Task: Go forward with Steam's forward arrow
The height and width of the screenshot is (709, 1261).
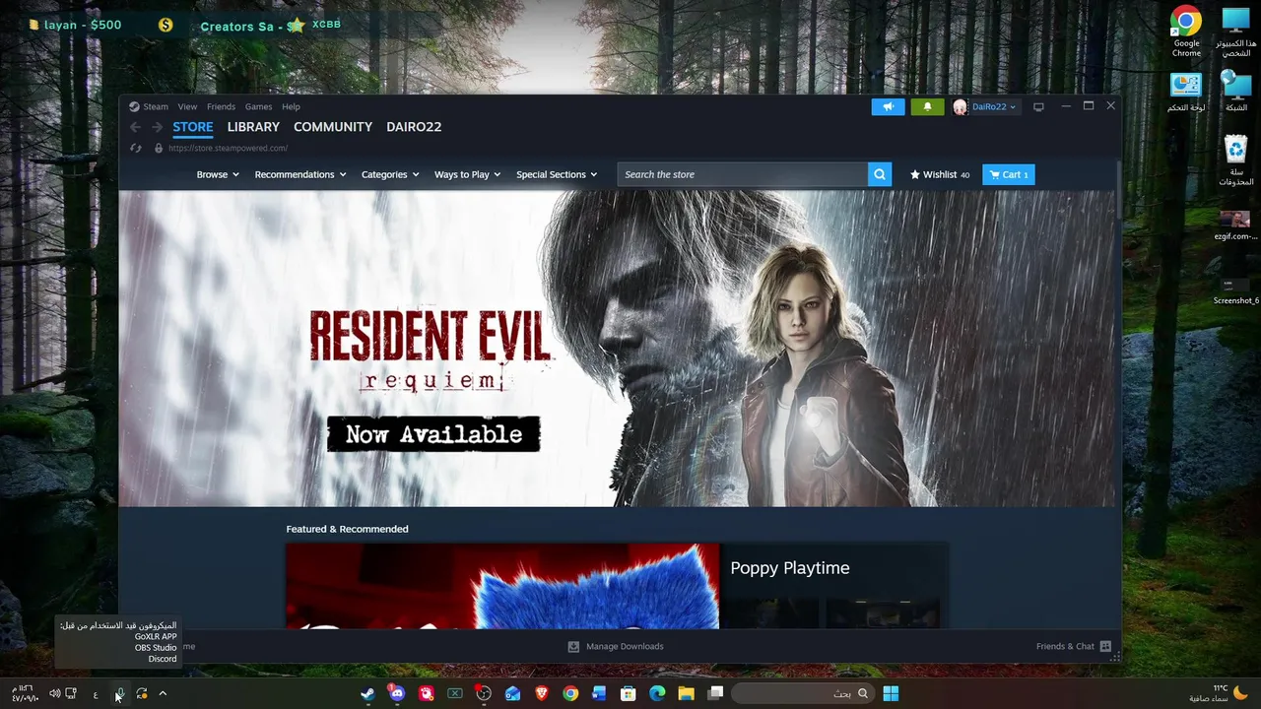Action: pos(158,127)
